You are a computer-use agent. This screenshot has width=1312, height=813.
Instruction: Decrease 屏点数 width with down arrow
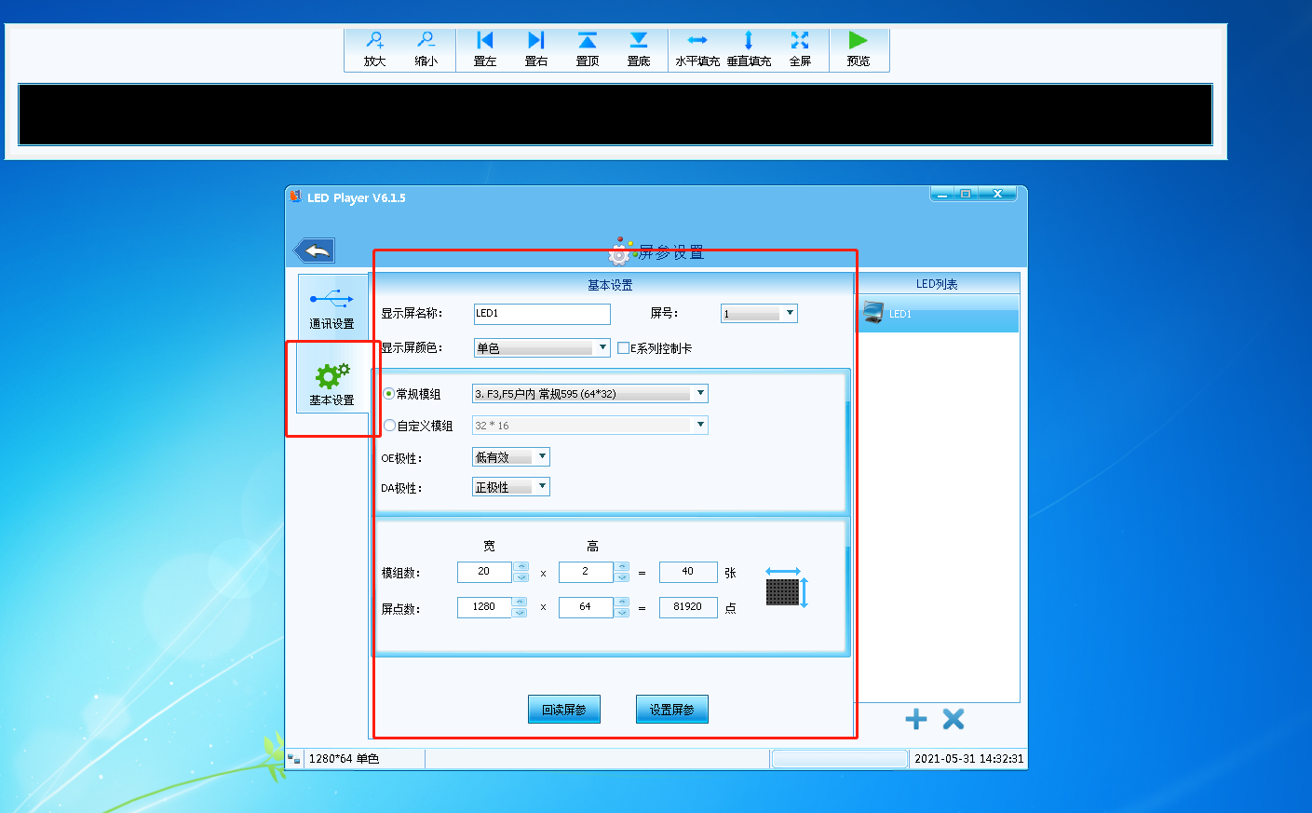(x=521, y=613)
